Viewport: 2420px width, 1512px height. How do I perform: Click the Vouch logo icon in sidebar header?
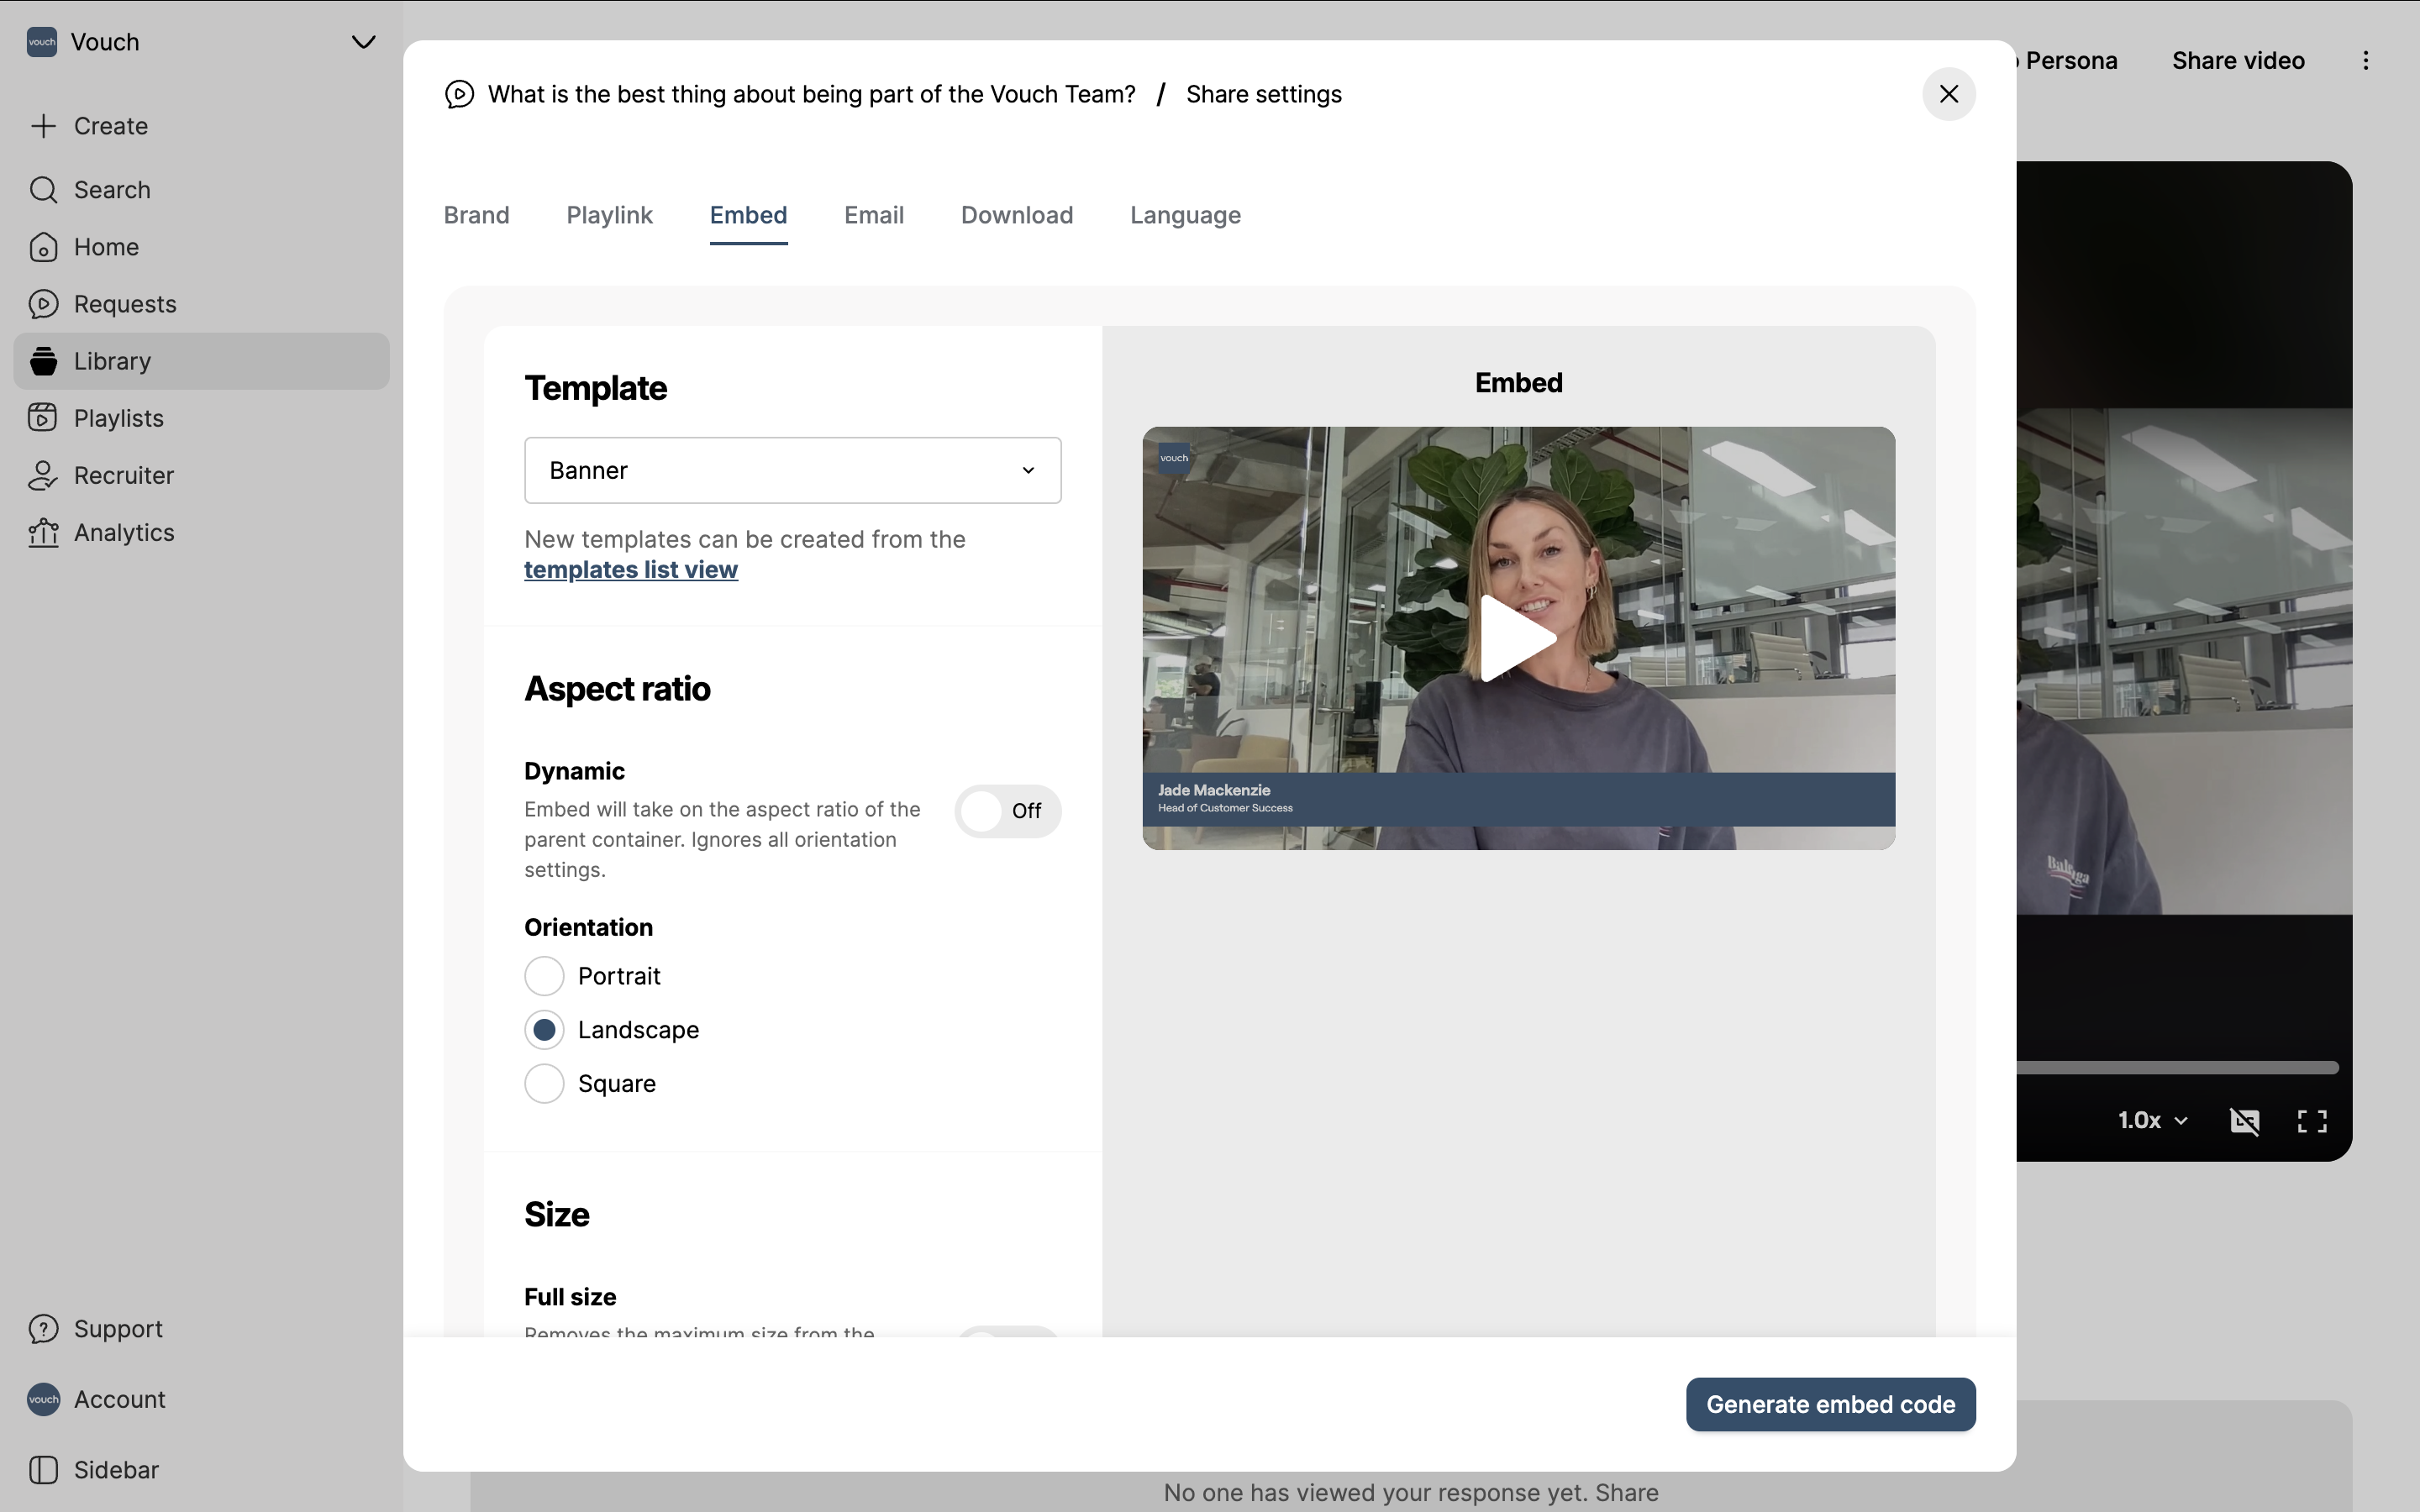coord(42,42)
